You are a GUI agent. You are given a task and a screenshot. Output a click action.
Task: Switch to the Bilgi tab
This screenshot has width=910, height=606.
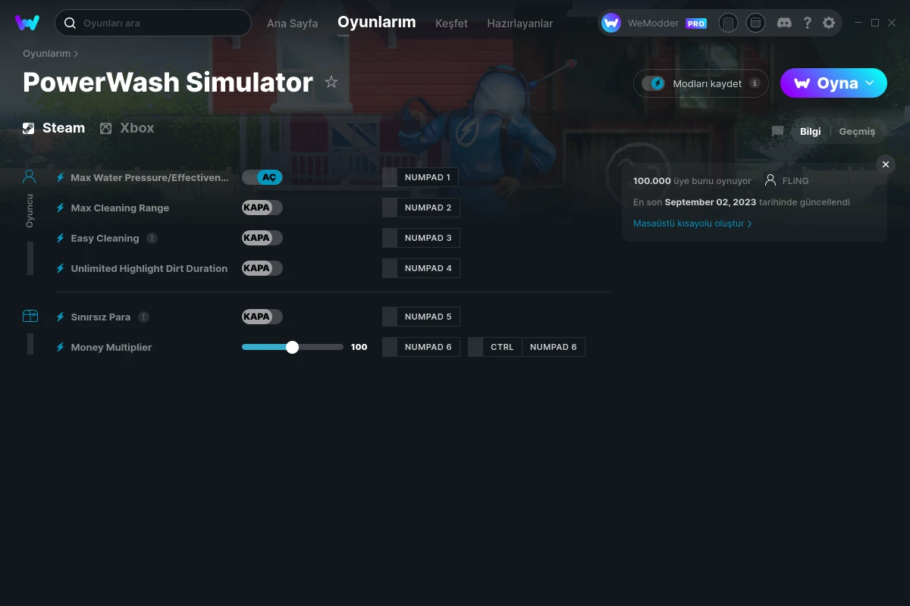[x=810, y=131]
